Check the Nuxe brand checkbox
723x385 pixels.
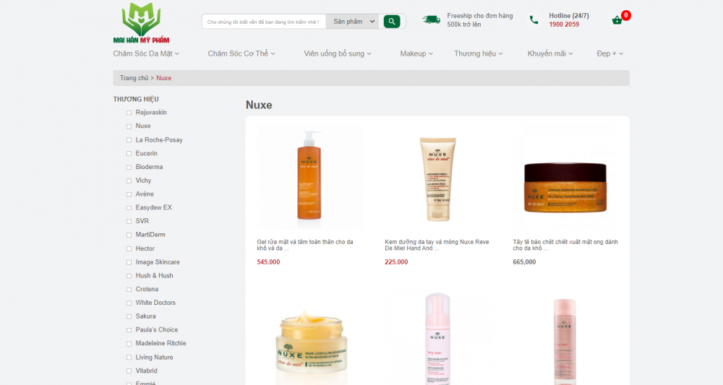(129, 126)
